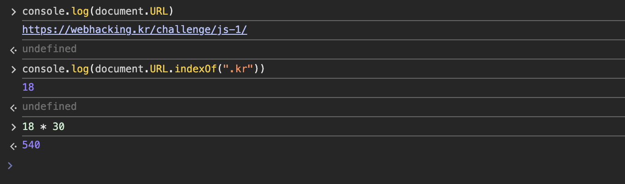
Task: Click the return arrow beside the first undefined
Action: click(x=13, y=49)
